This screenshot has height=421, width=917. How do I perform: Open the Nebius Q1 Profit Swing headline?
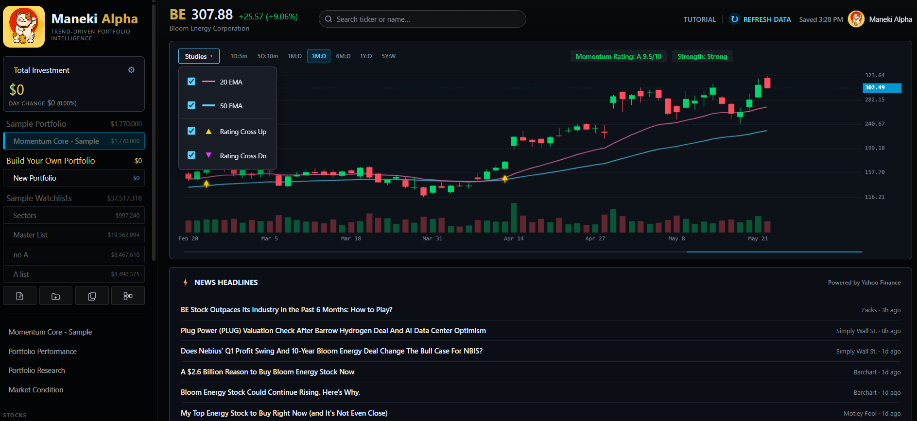coord(332,351)
